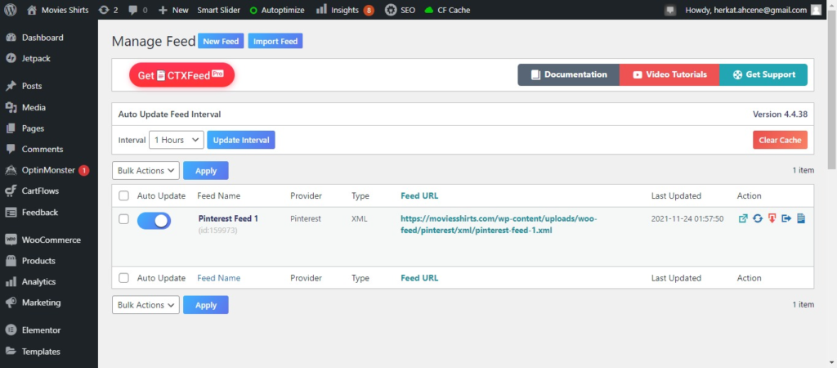Open WooCommerce in the sidebar menu
The image size is (837, 368).
click(x=51, y=240)
